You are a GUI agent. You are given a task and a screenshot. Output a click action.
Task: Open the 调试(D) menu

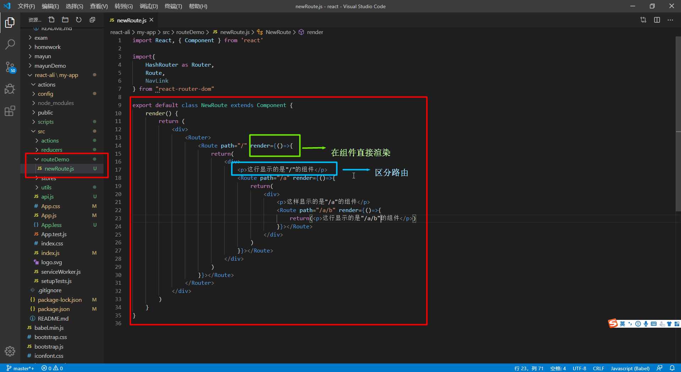[149, 6]
